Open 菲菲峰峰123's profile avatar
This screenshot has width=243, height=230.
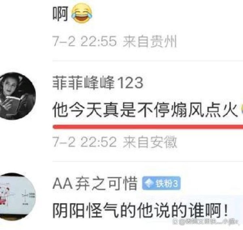coord(17,96)
